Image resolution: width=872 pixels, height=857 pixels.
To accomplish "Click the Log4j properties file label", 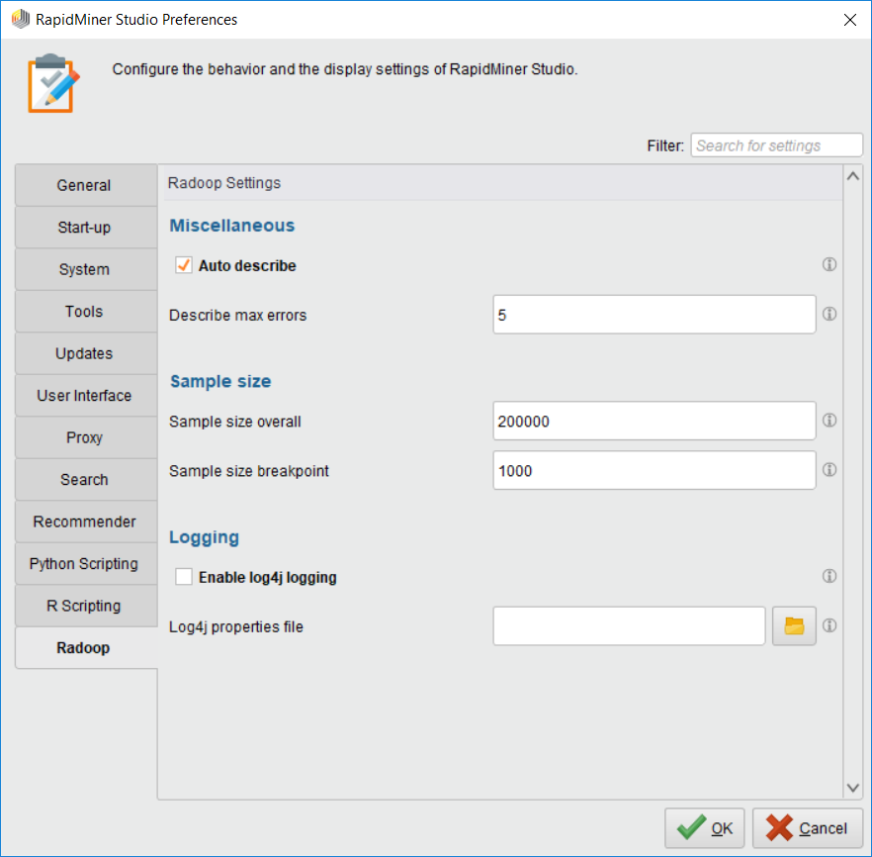I will [x=235, y=626].
